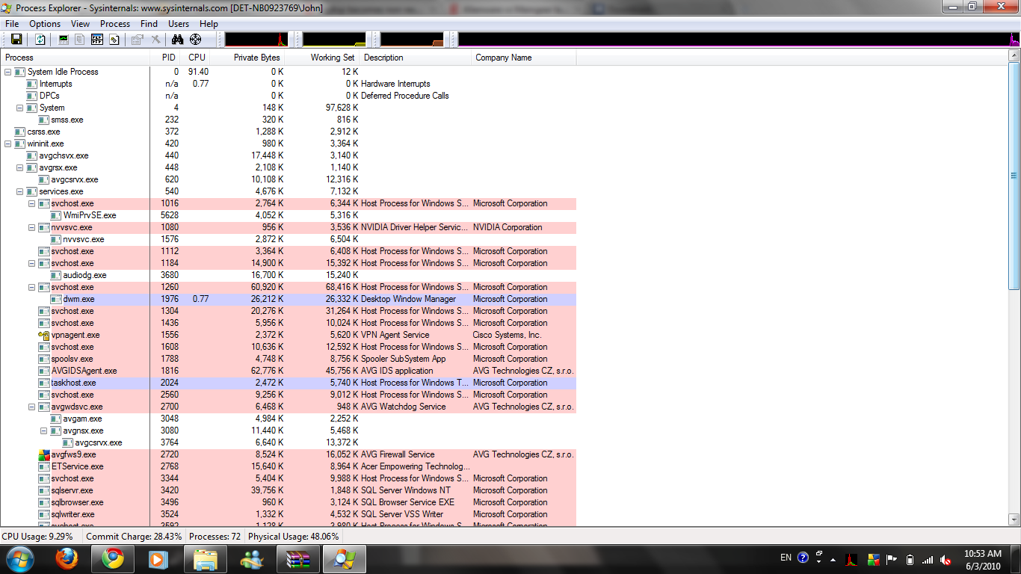Open the View menu

80,24
